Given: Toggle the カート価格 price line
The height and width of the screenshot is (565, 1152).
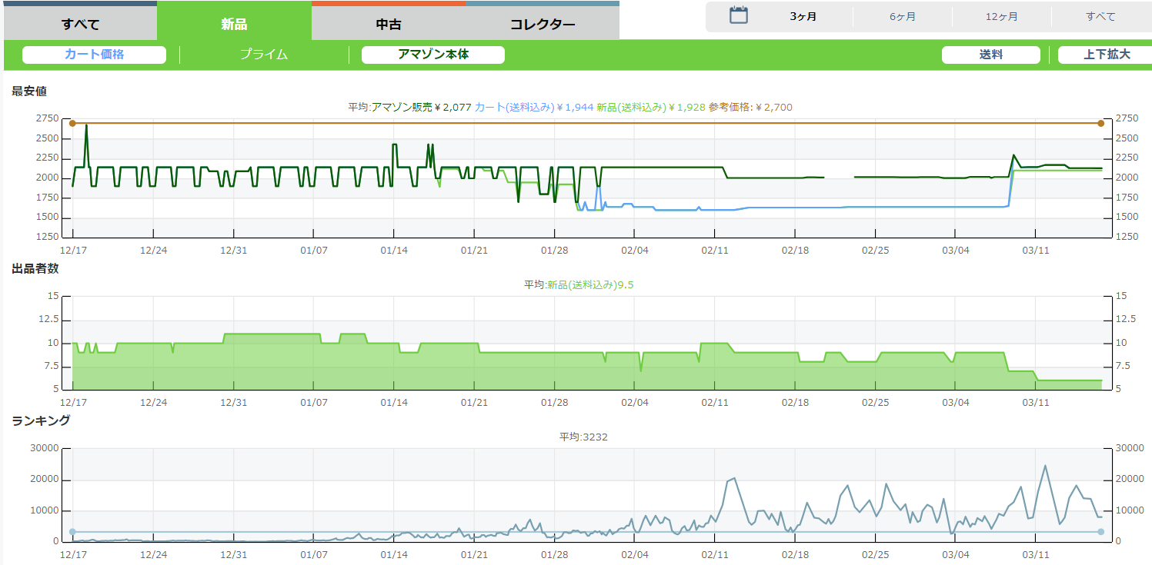Looking at the screenshot, I should point(94,55).
